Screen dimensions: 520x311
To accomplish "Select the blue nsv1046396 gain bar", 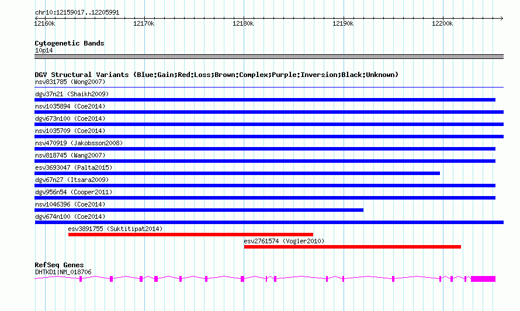I will coord(199,210).
